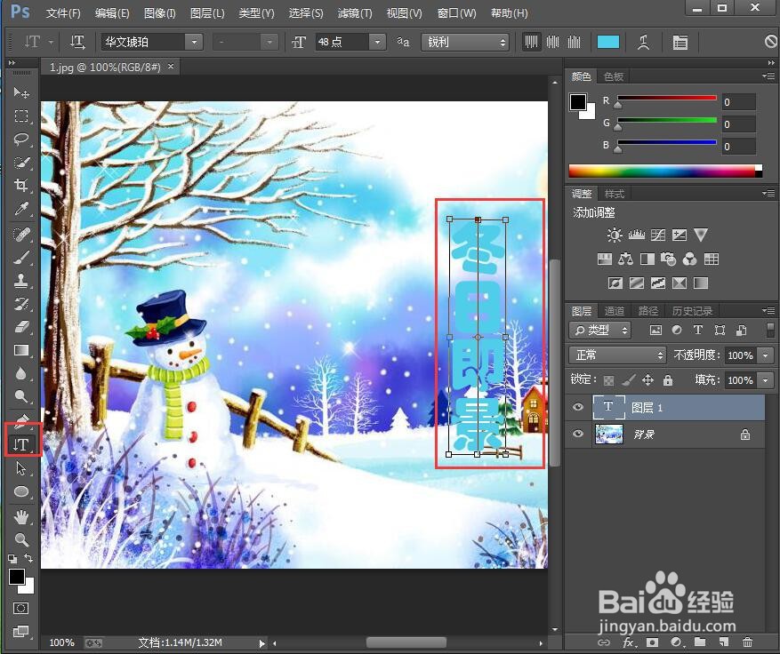
Task: Cancel current text edits
Action: [x=770, y=42]
